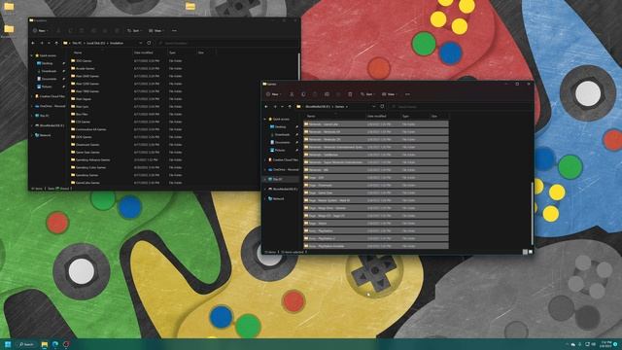
Task: Go back using arrow in Games window
Action: pyautogui.click(x=266, y=106)
